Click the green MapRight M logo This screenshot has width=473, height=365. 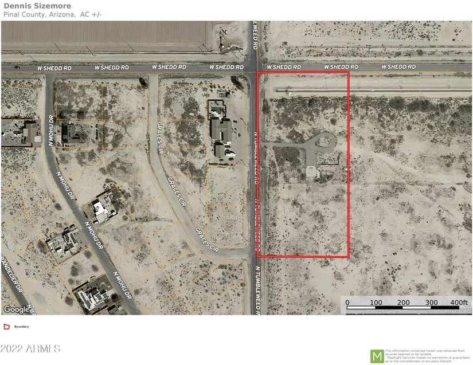[377, 356]
